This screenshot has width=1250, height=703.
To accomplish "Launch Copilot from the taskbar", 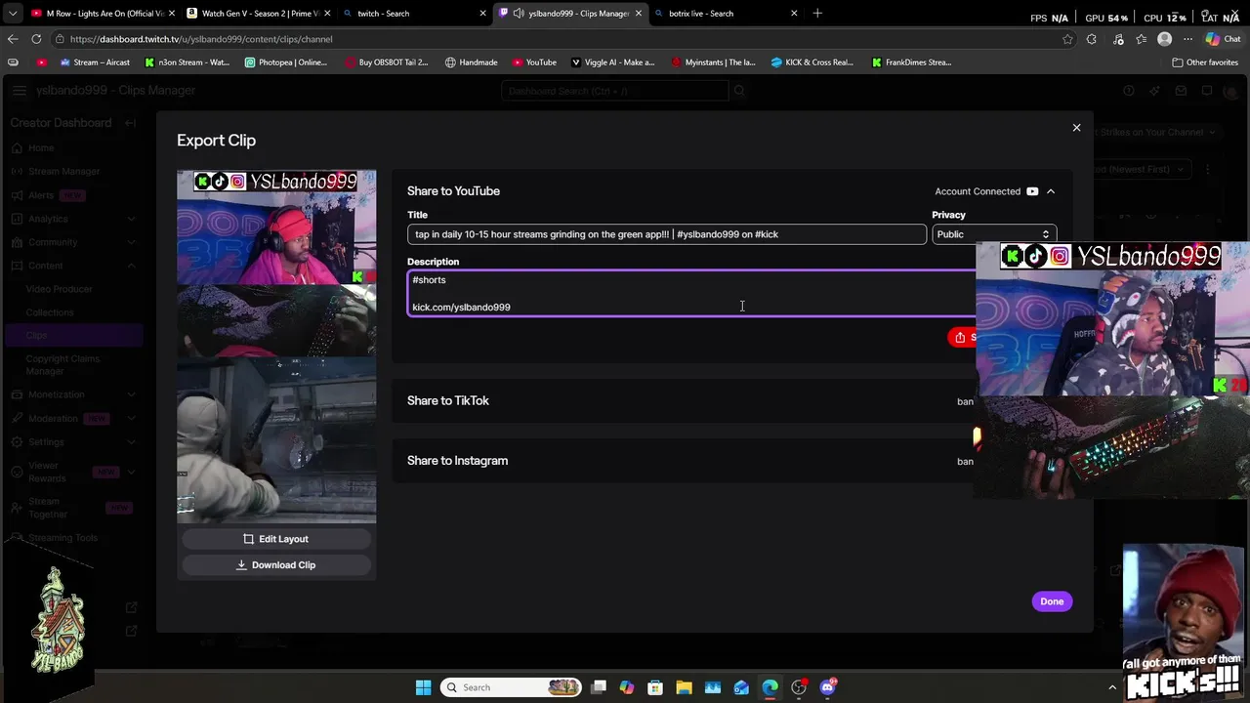I will [627, 687].
